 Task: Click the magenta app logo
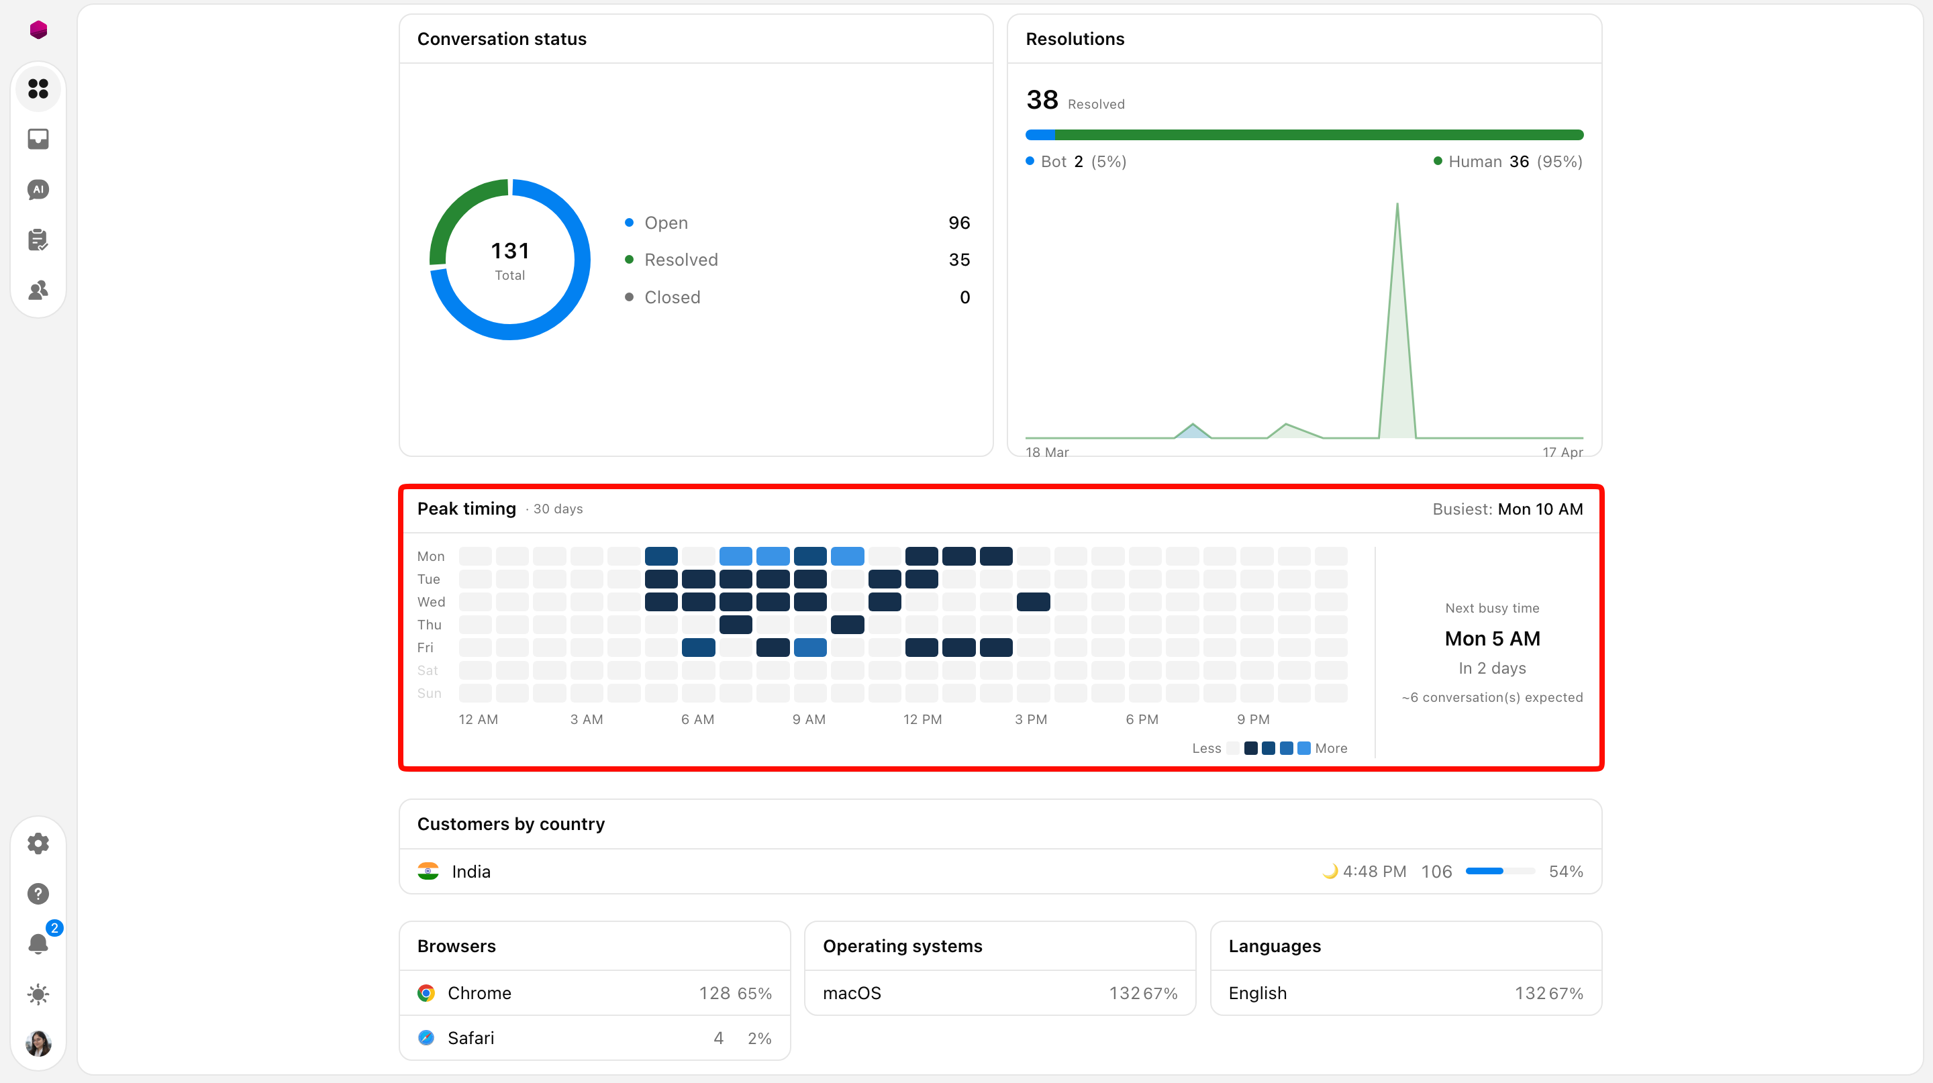click(x=38, y=30)
